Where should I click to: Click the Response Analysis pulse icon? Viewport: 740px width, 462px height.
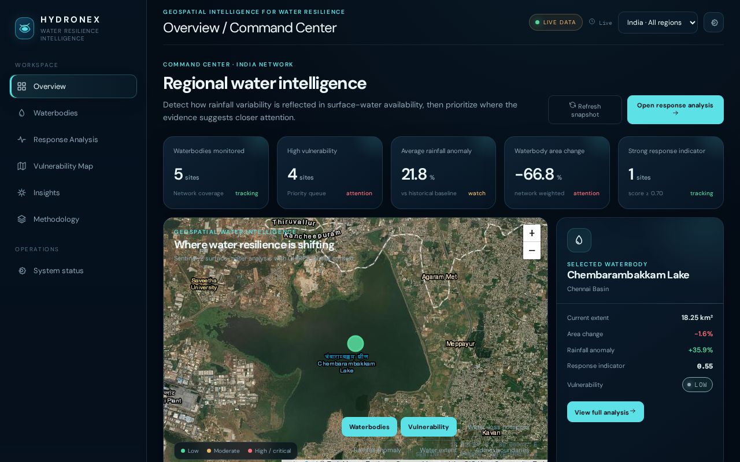(x=22, y=140)
